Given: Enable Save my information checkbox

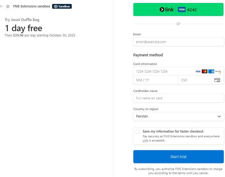Looking at the screenshot, I should [138, 131].
